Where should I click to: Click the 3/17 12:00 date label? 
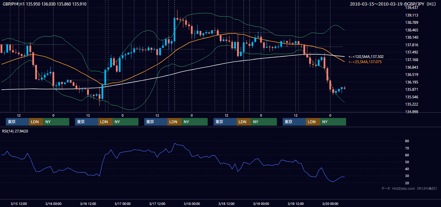point(157,204)
